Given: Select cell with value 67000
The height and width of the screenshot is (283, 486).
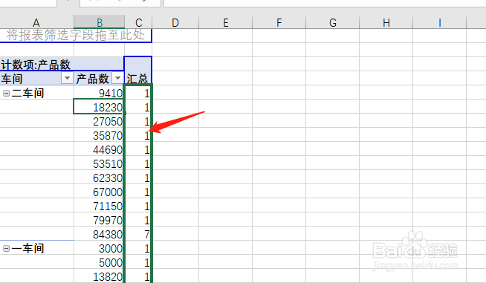Looking at the screenshot, I should (x=99, y=192).
